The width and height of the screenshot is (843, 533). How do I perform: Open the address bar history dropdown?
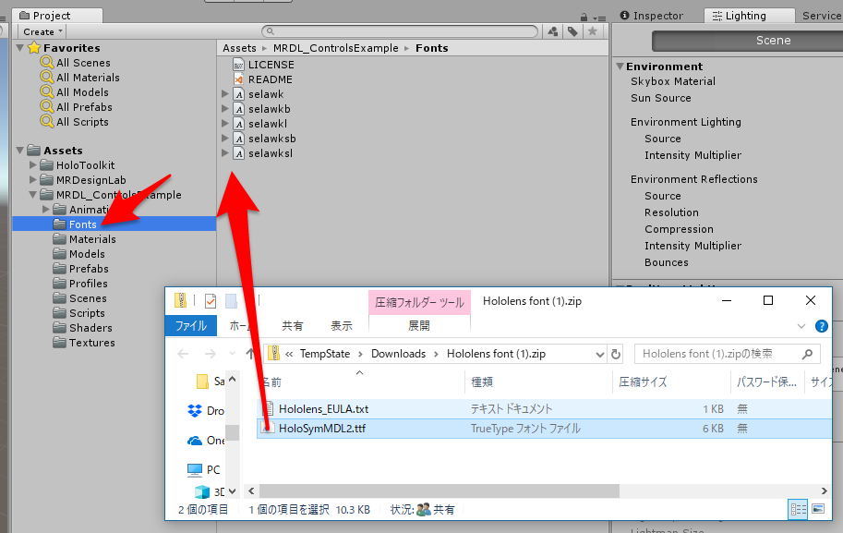600,354
